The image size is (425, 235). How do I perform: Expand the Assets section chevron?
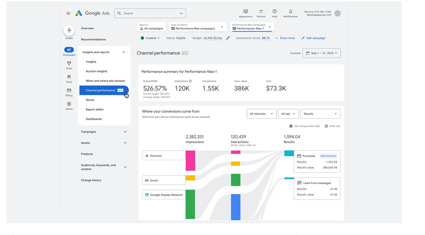125,143
